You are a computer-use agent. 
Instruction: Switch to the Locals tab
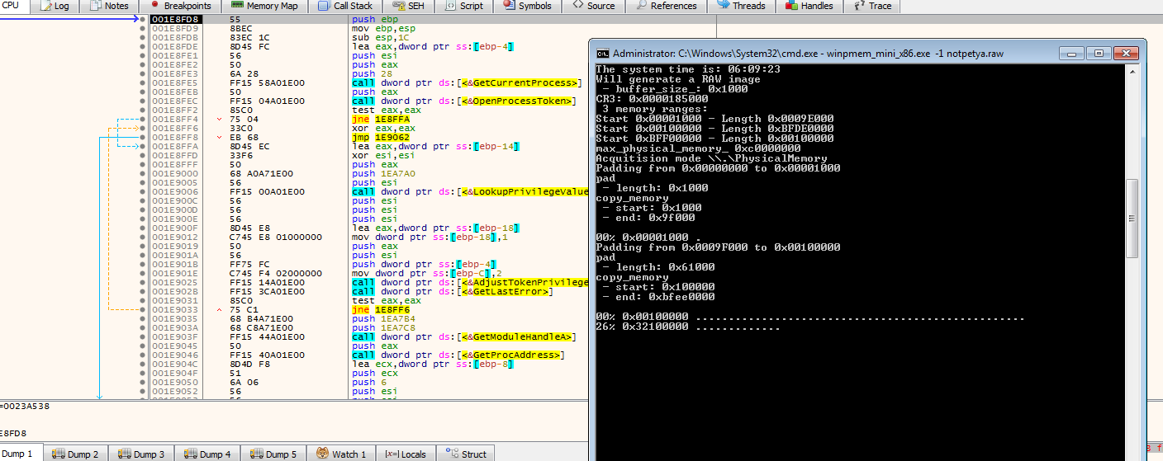point(405,454)
